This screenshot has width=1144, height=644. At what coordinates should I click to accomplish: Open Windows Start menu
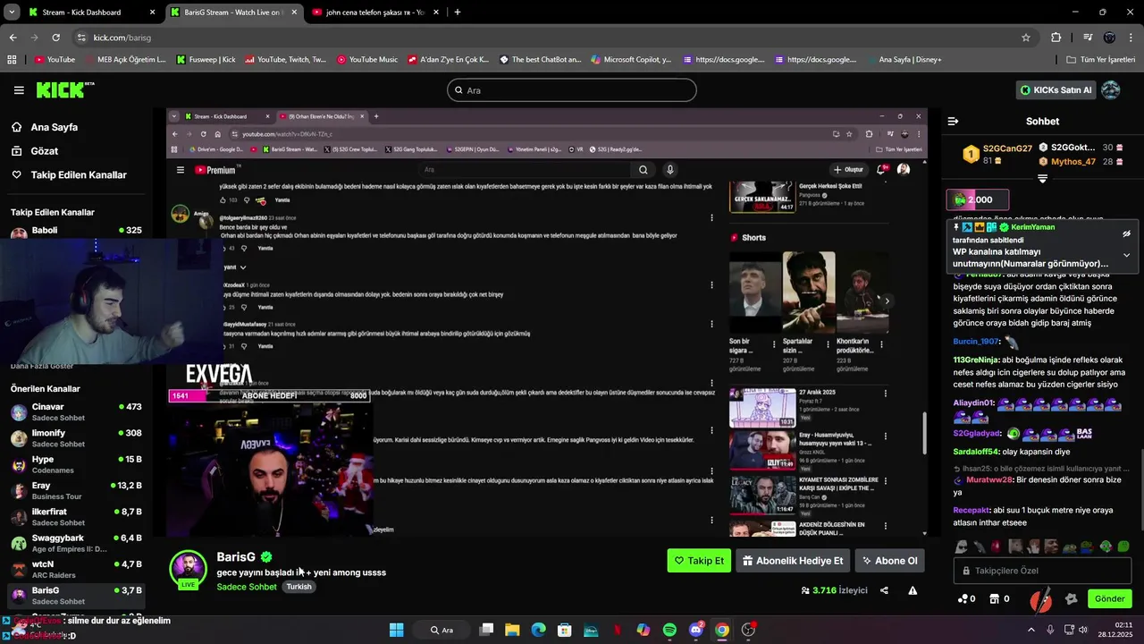click(x=396, y=630)
